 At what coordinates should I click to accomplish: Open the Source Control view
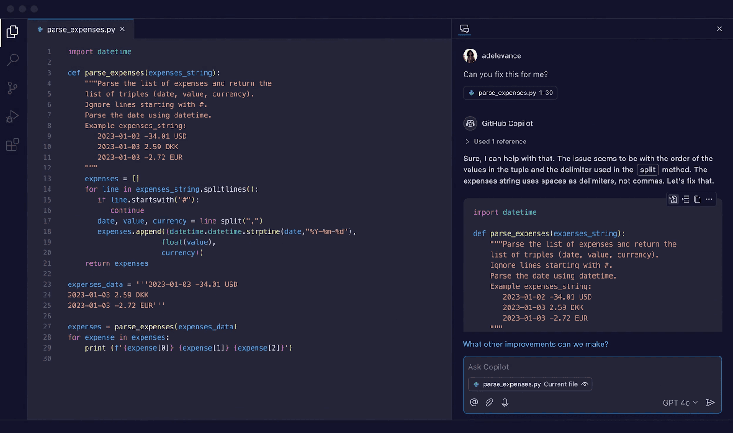[13, 88]
